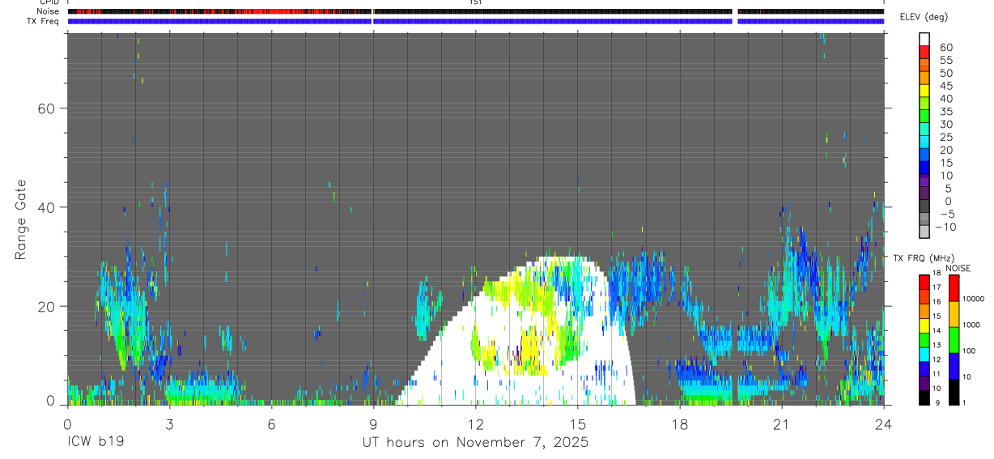Click the "TX Freq" row label
Screen dimensions: 994x459
[44, 21]
